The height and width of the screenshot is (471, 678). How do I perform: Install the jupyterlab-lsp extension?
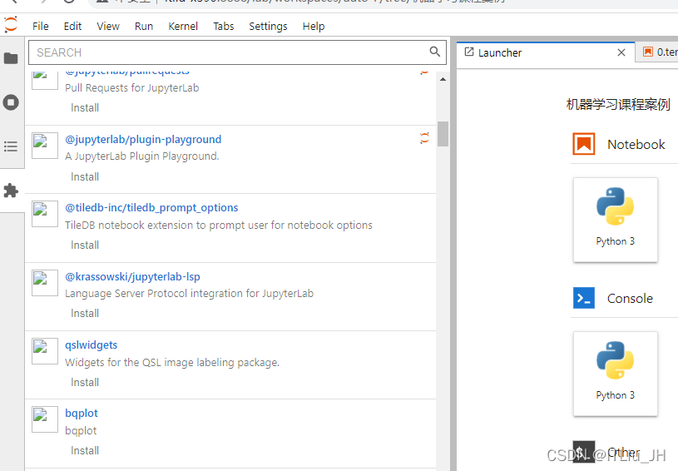point(85,314)
